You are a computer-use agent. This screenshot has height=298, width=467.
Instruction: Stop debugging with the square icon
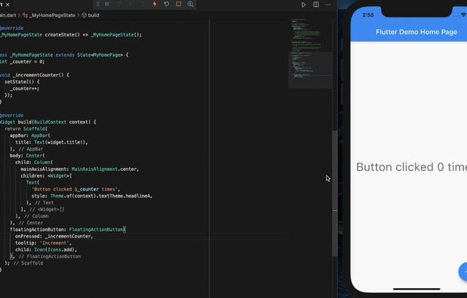178,4
